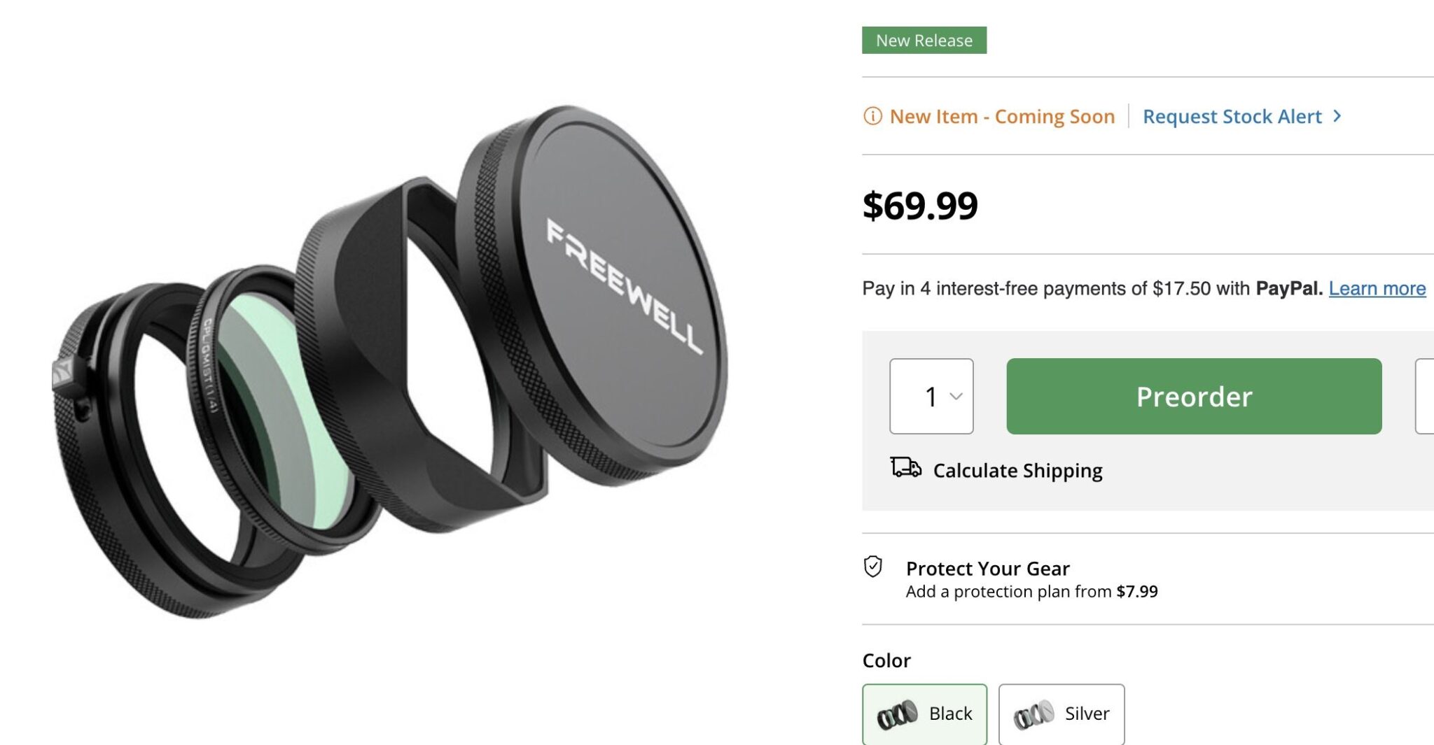The height and width of the screenshot is (745, 1434).
Task: Click the New Release badge
Action: (x=924, y=40)
